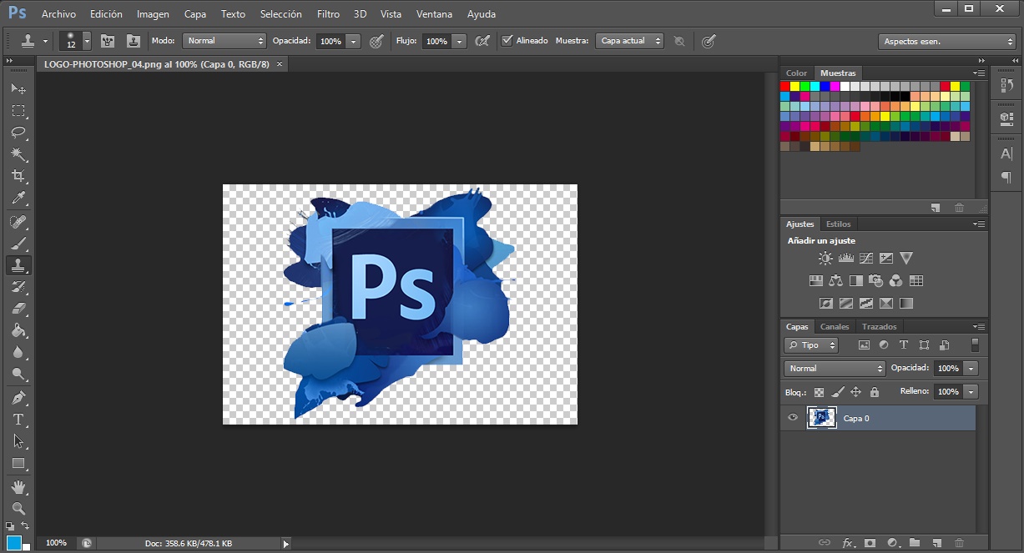Close the LOGO-PHOTOSHOP_04.png document tab
This screenshot has height=553, width=1024.
tap(280, 63)
